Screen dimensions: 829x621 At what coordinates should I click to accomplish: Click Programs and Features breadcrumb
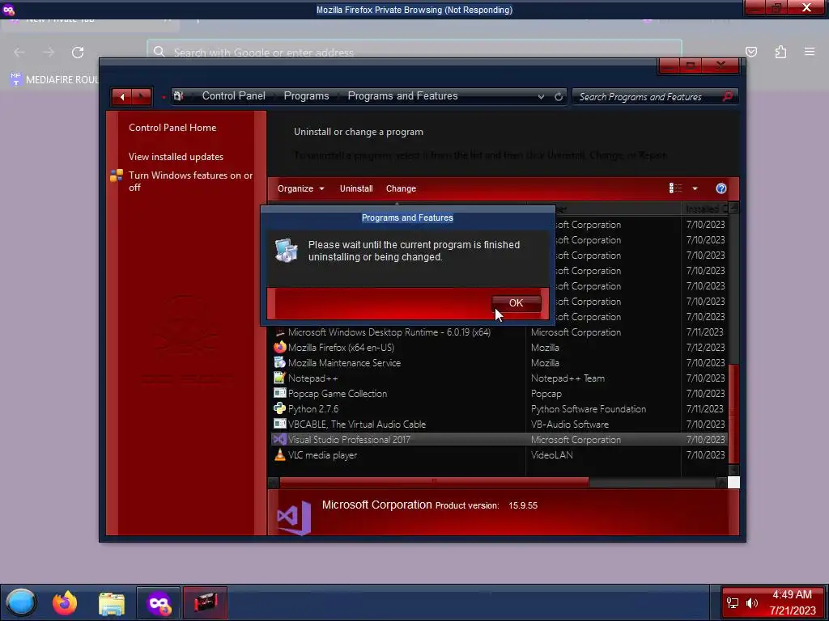(402, 96)
